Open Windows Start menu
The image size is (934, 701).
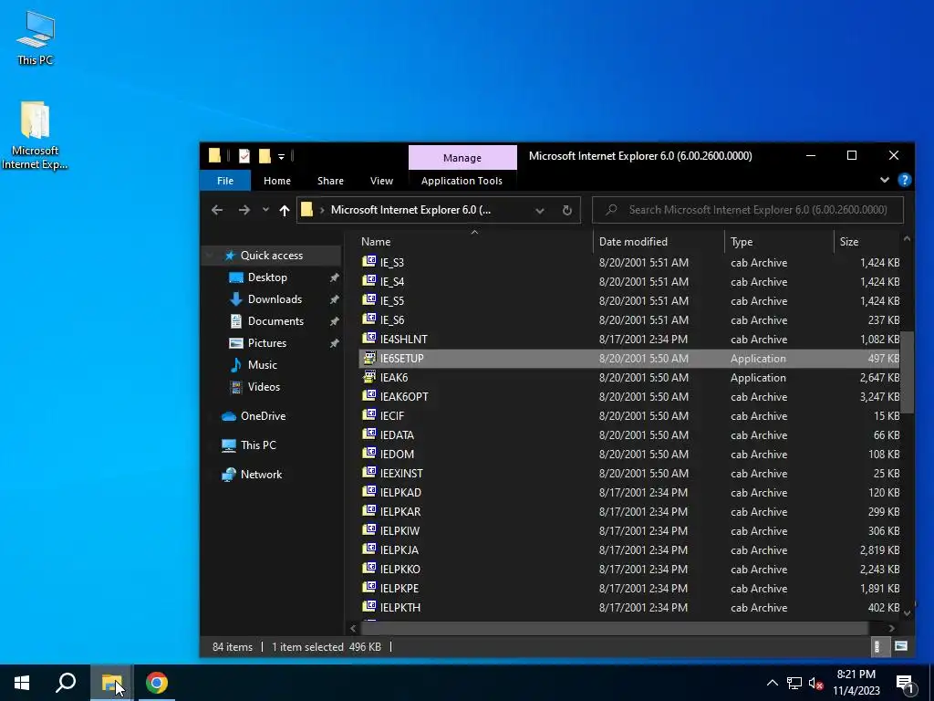[22, 683]
